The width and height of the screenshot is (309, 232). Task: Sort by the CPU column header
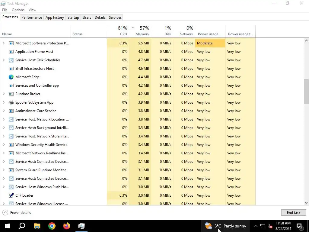click(x=118, y=31)
